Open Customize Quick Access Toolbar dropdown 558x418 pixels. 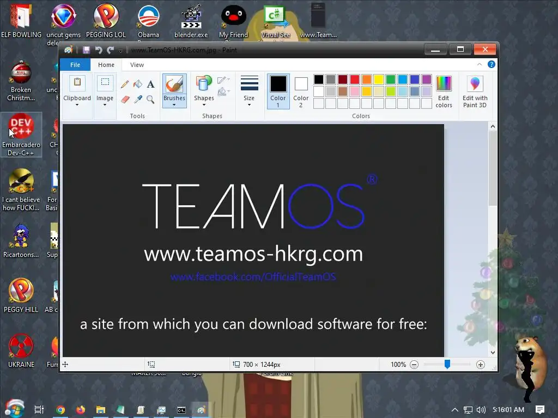point(120,51)
